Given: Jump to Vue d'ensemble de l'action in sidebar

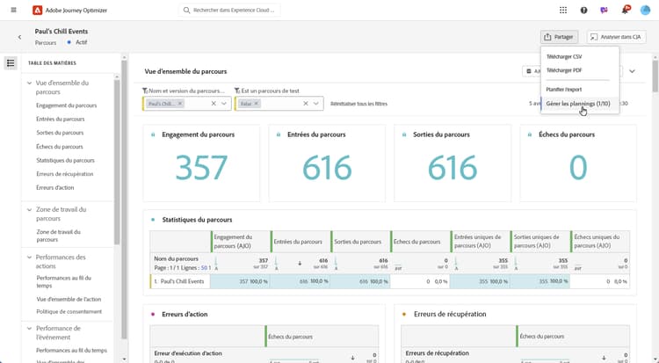Looking at the screenshot, I should coord(69,299).
